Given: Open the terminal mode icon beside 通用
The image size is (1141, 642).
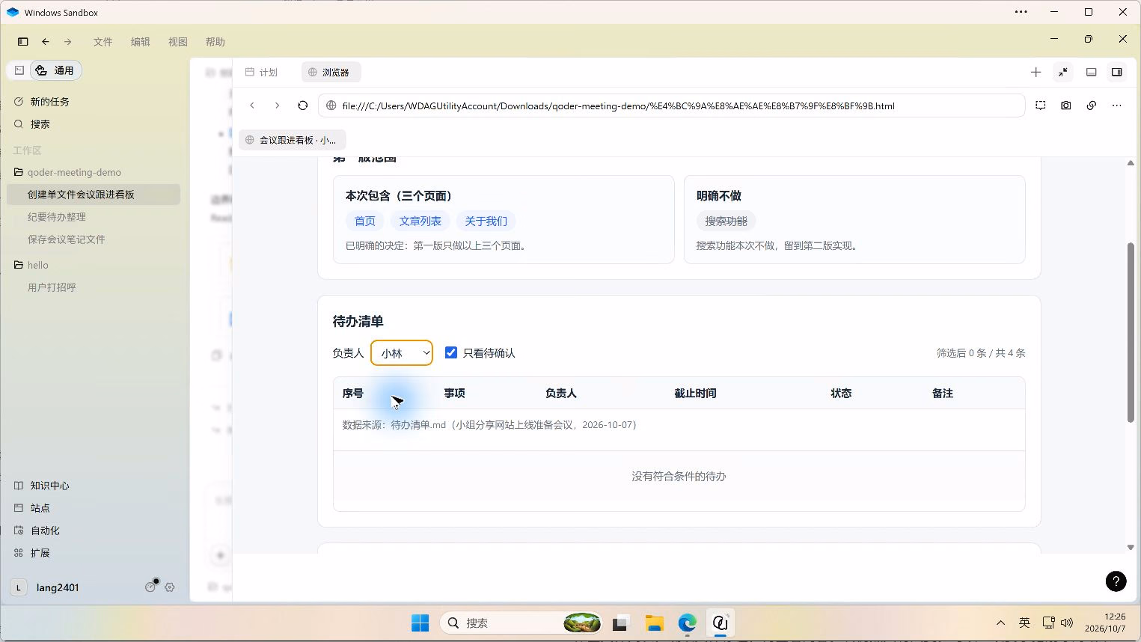Looking at the screenshot, I should [x=19, y=70].
